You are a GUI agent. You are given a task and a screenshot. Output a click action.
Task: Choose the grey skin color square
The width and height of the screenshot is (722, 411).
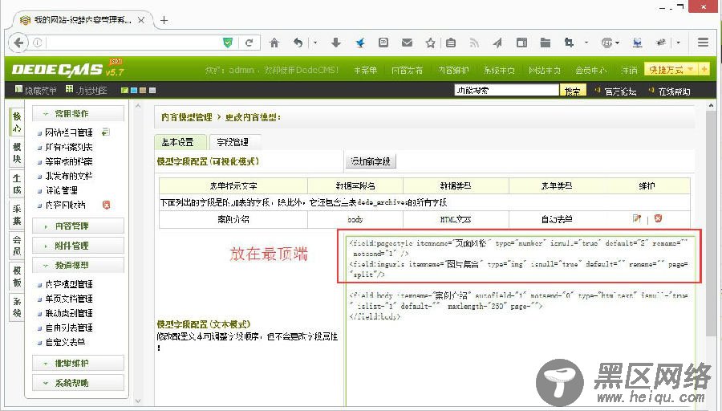click(152, 91)
